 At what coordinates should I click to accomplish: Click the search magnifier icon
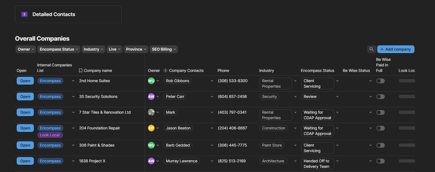[x=371, y=49]
